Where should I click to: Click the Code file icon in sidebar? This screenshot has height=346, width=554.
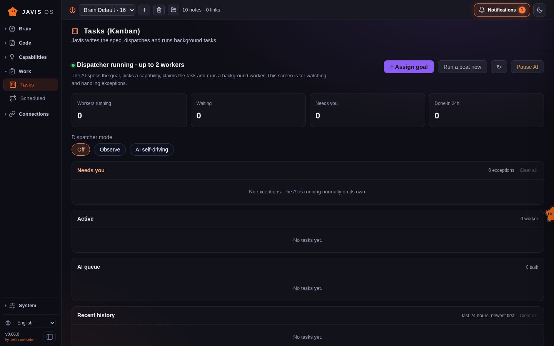12,43
